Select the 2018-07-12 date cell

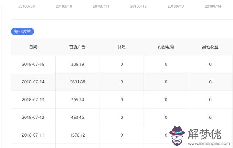pos(33,117)
